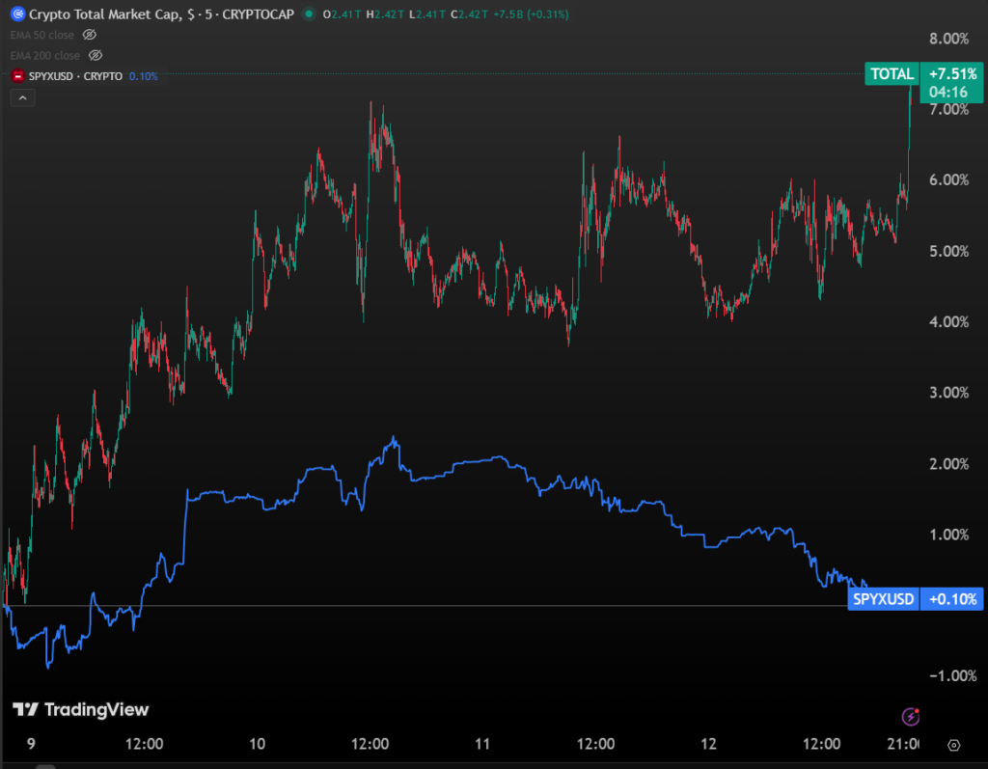Click the horizontal scrollbar thumb at bottom
The width and height of the screenshot is (988, 769).
(45, 765)
